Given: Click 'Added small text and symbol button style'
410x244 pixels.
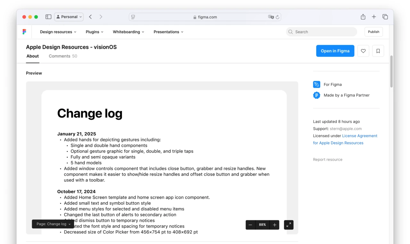Looking at the screenshot, I should pyautogui.click(x=107, y=203).
